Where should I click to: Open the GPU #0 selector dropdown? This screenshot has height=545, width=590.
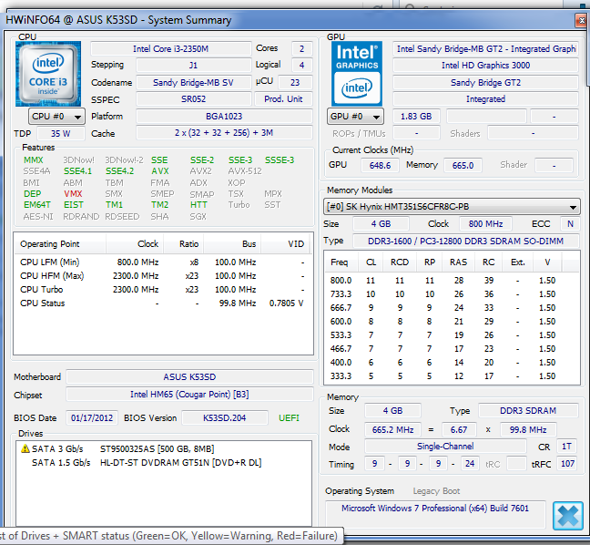point(356,117)
